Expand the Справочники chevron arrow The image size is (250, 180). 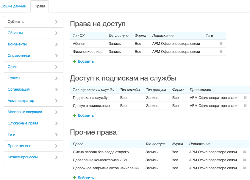pyautogui.click(x=57, y=56)
